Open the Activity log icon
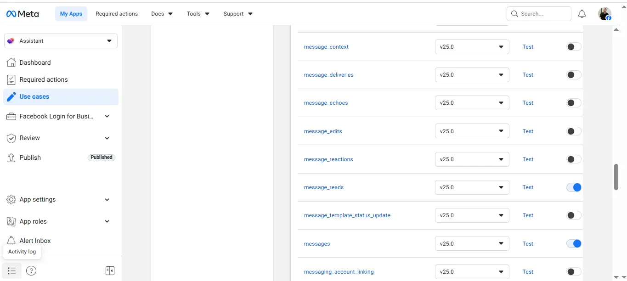 pos(11,270)
